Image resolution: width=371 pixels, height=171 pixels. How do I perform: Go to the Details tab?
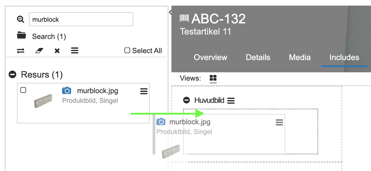point(258,57)
